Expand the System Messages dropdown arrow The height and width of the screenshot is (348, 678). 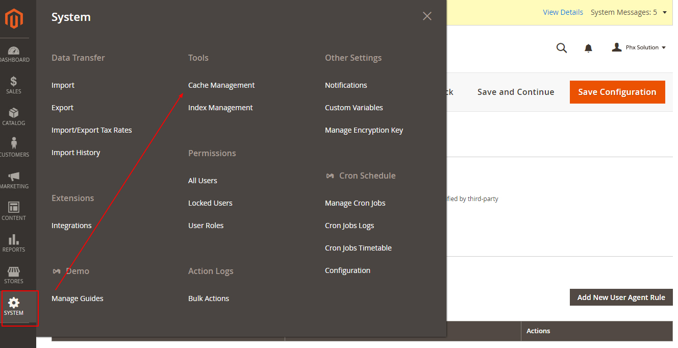(x=664, y=13)
